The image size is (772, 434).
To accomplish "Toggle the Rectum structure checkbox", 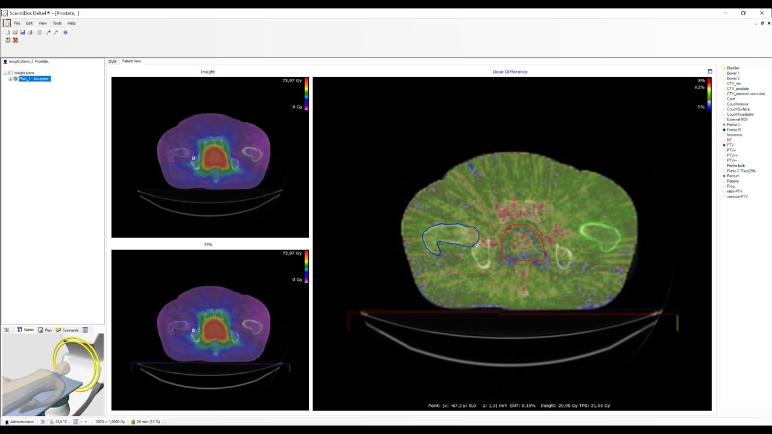I will coord(724,176).
